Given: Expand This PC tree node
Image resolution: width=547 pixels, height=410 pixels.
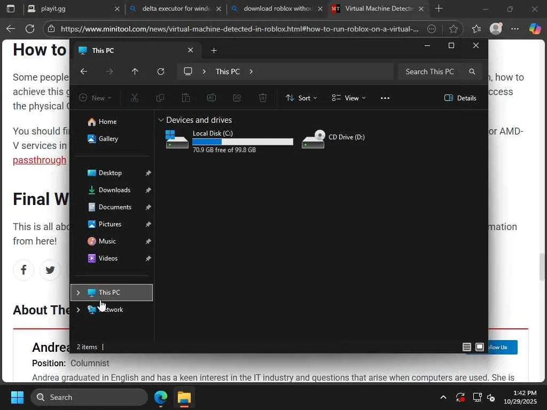Looking at the screenshot, I should click(78, 293).
